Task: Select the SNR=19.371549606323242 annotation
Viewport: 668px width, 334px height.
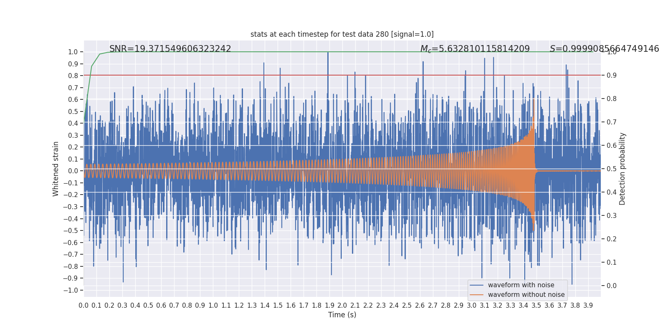Action: click(x=170, y=49)
